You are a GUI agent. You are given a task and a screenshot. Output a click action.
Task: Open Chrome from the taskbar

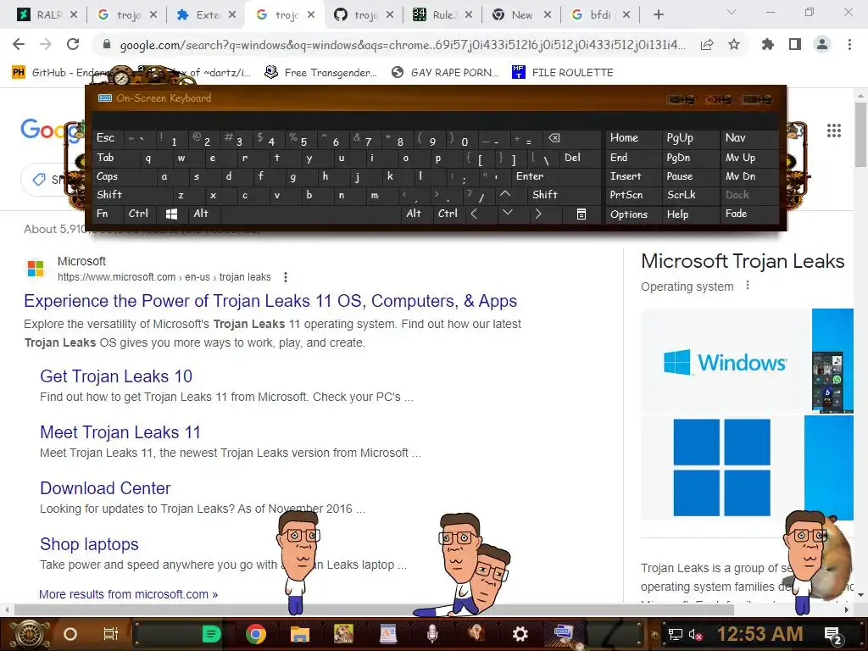[256, 634]
